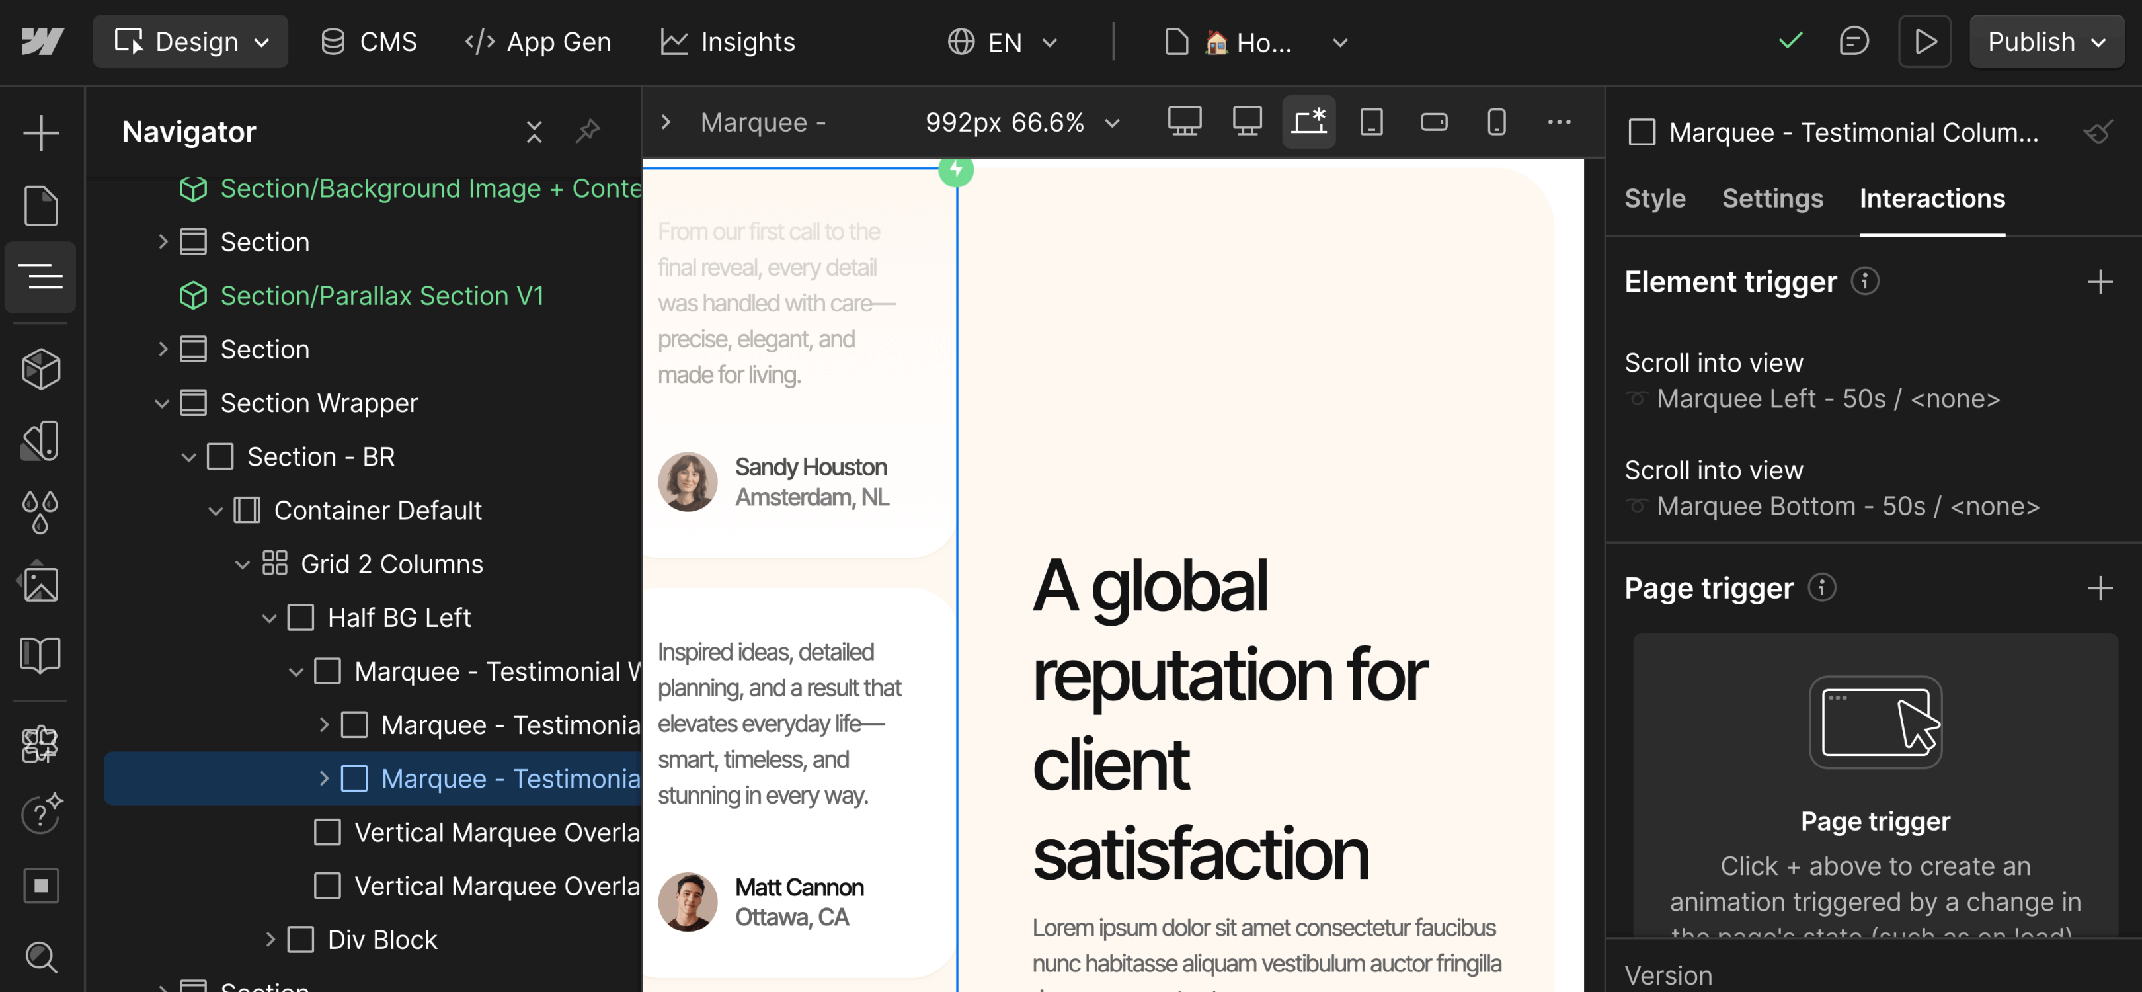Screen dimensions: 2142x992
Task: Collapse all layers in the Navigator
Action: tap(534, 132)
